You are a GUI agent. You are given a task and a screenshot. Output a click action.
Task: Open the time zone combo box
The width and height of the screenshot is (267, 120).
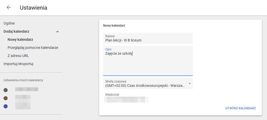coord(148,84)
